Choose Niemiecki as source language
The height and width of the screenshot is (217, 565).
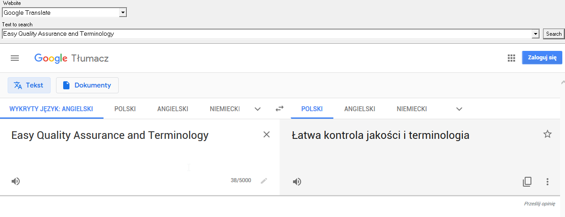click(225, 109)
